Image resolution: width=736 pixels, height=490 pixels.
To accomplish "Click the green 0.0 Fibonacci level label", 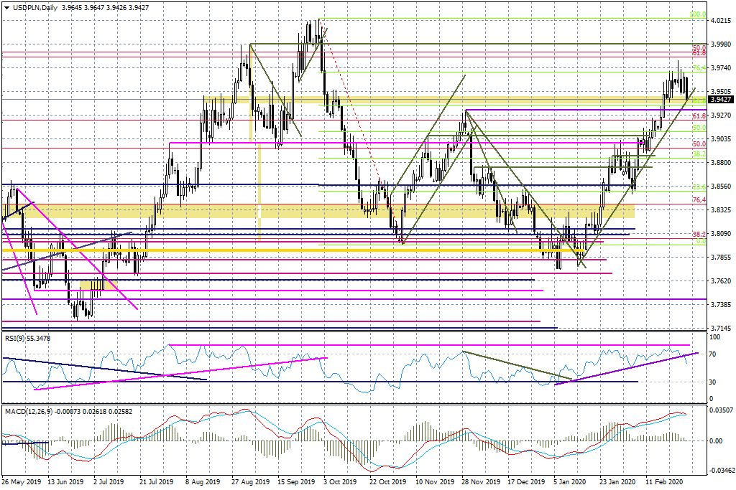I will tap(701, 241).
